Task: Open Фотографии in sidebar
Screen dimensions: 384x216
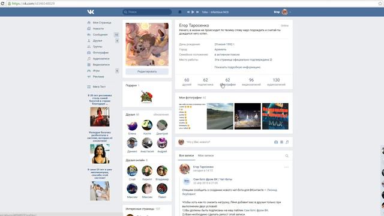Action: click(101, 53)
